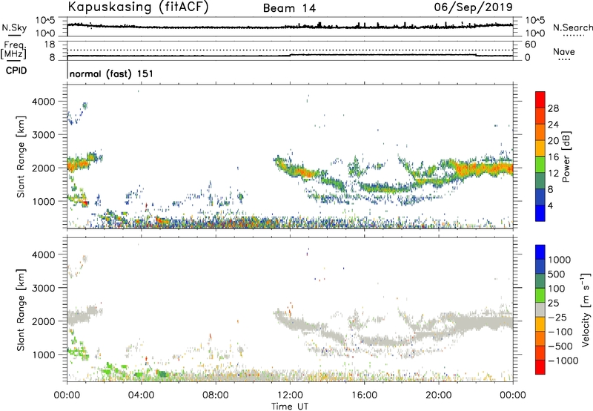Click the -100 label on Velocity colorbar
This screenshot has height=411, width=593.
coord(560,332)
